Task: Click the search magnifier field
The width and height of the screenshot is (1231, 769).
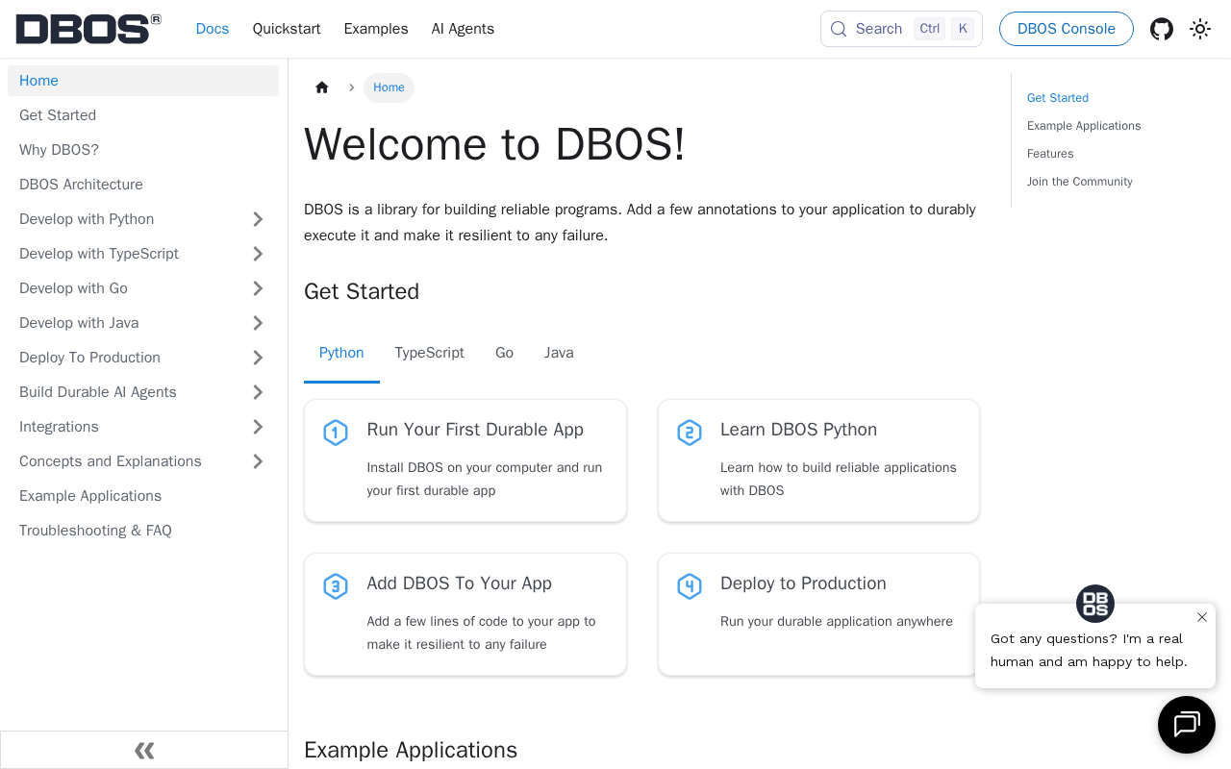Action: point(901,29)
